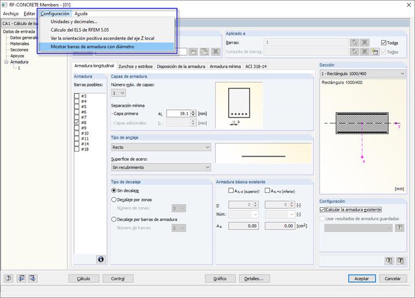Click the help question mark icon
415x298 pixels.
pyautogui.click(x=9, y=278)
